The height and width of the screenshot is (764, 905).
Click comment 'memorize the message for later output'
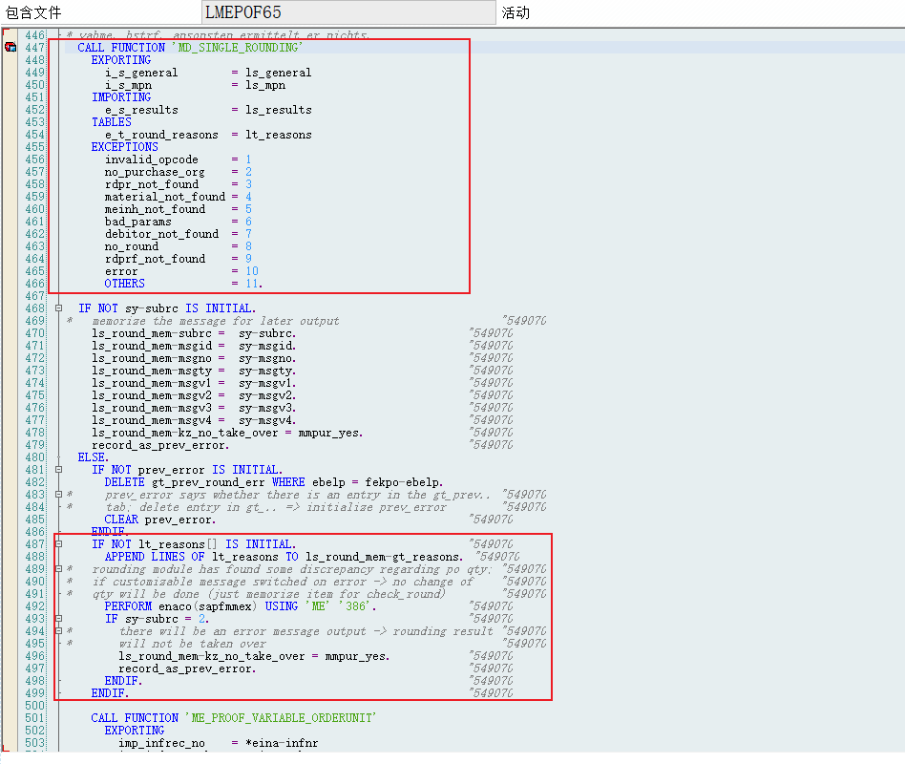(x=216, y=321)
